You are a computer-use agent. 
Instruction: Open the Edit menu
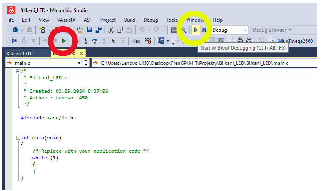pyautogui.click(x=26, y=20)
